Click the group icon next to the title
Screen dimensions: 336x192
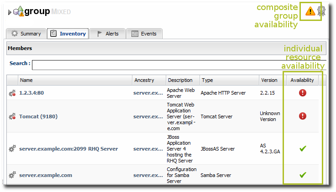coord(18,11)
